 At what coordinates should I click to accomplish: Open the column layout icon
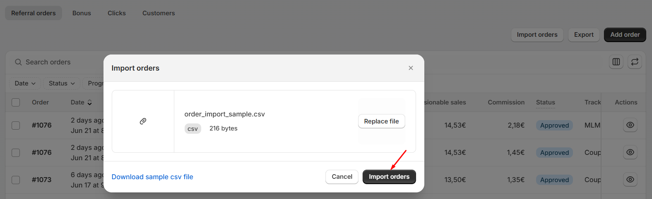pos(616,62)
